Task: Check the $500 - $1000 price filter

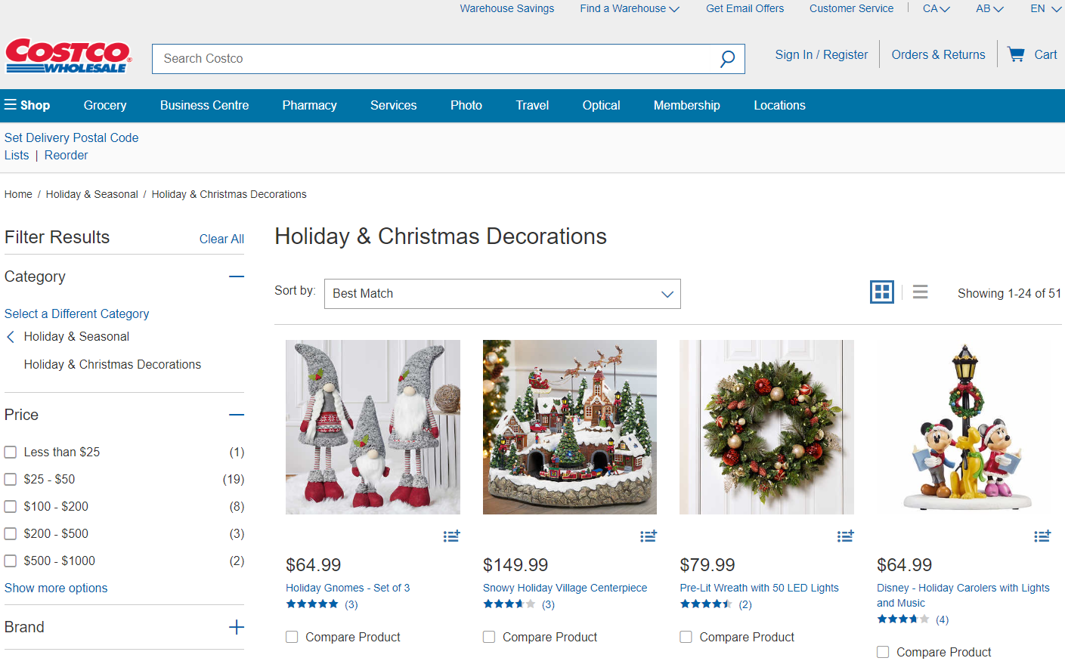Action: click(x=11, y=561)
